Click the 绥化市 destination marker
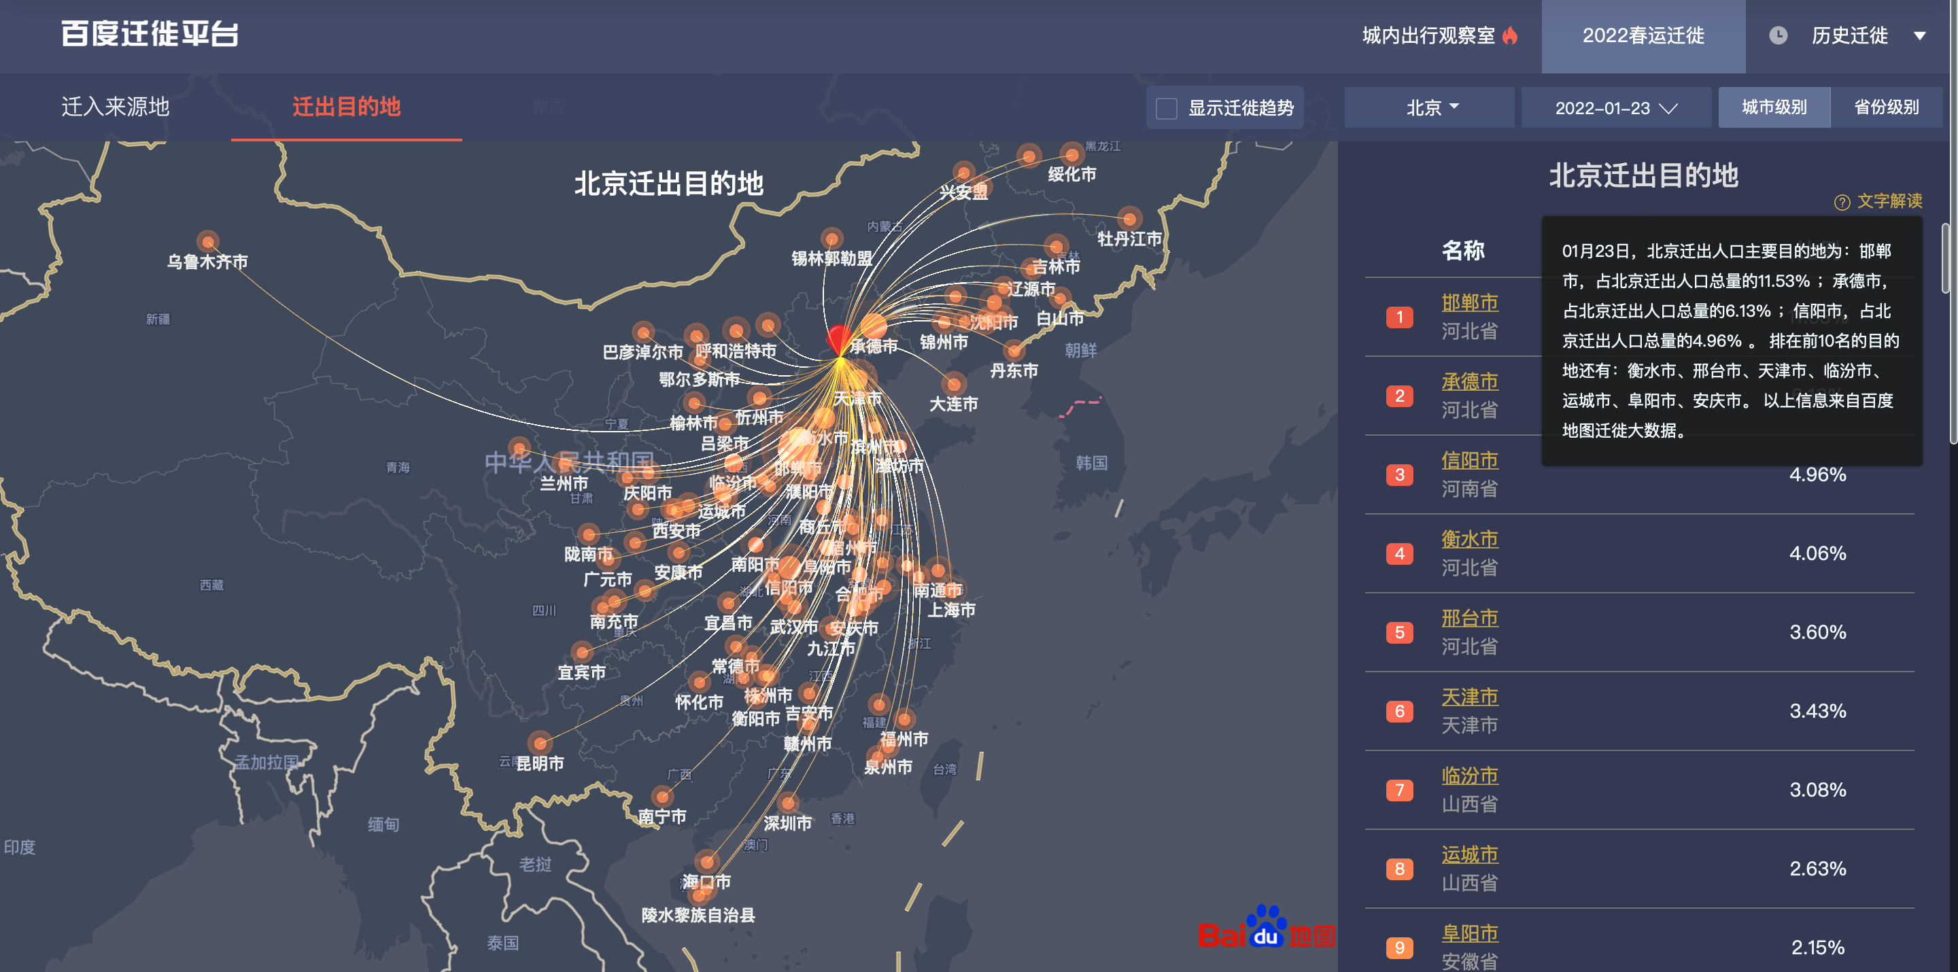1958x972 pixels. click(1071, 154)
